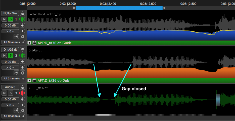Click the green speaker icon on track 1
Image resolution: width=235 pixels, height=121 pixels.
click(x=22, y=19)
